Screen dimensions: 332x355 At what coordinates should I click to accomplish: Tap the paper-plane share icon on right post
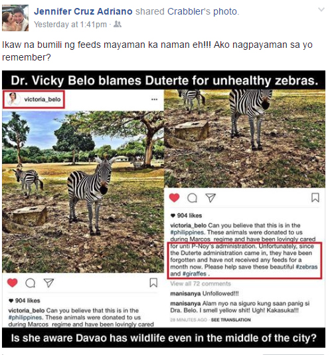pyautogui.click(x=210, y=198)
